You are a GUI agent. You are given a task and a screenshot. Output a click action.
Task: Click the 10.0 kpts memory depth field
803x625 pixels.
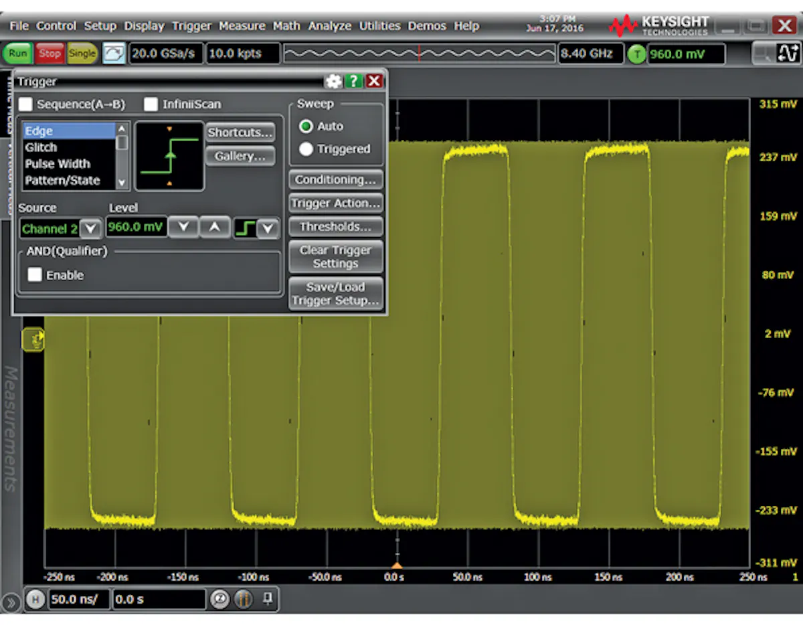coord(242,54)
